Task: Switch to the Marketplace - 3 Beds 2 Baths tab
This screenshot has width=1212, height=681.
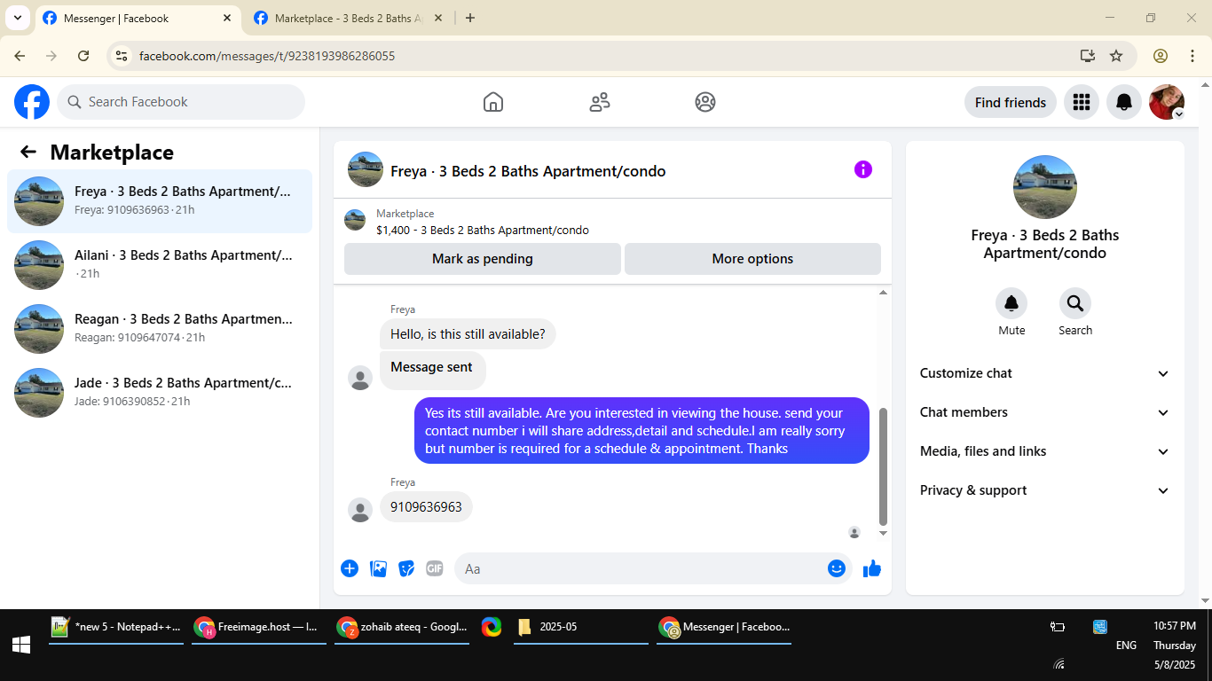Action: point(348,18)
